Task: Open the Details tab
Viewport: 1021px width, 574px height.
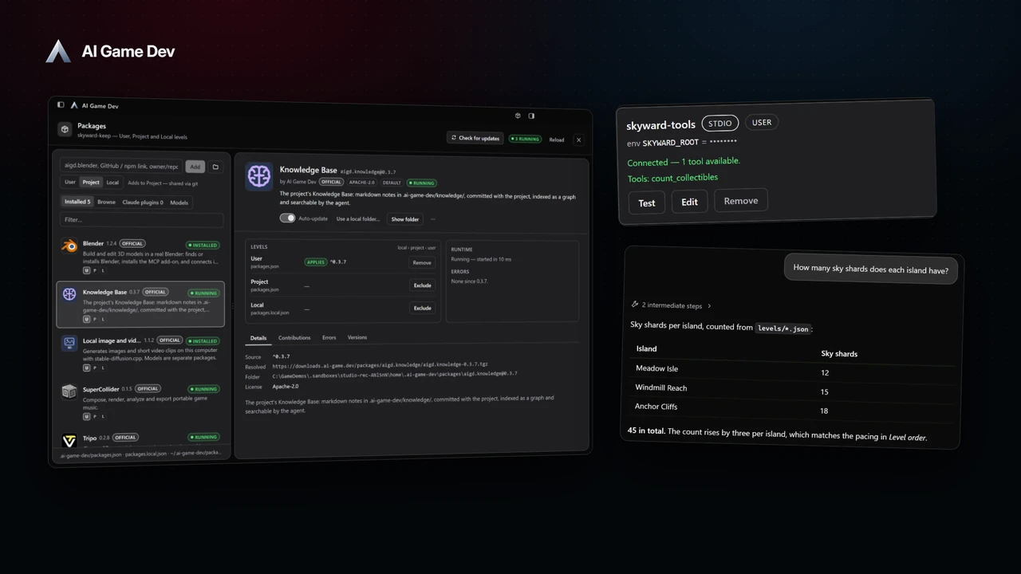Action: pyautogui.click(x=258, y=338)
